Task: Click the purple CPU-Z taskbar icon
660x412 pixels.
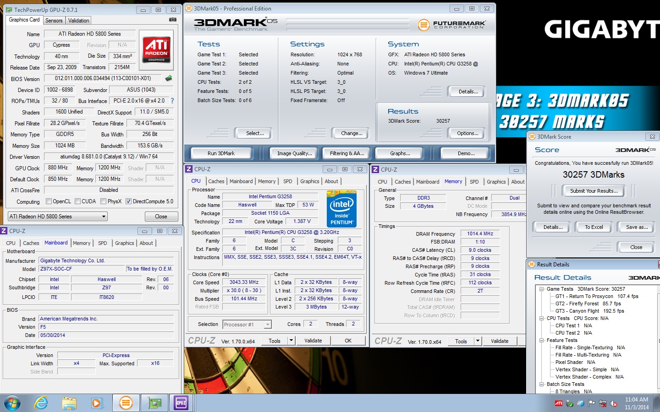Action: pyautogui.click(x=181, y=403)
